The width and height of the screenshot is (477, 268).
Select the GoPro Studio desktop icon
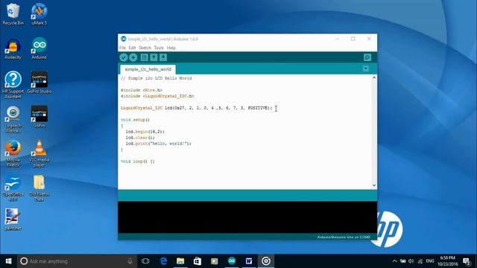tap(39, 83)
